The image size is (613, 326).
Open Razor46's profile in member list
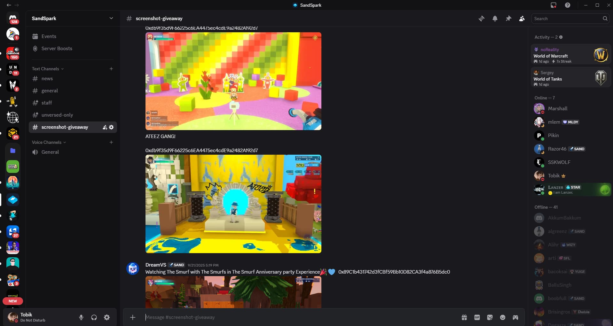[570, 149]
